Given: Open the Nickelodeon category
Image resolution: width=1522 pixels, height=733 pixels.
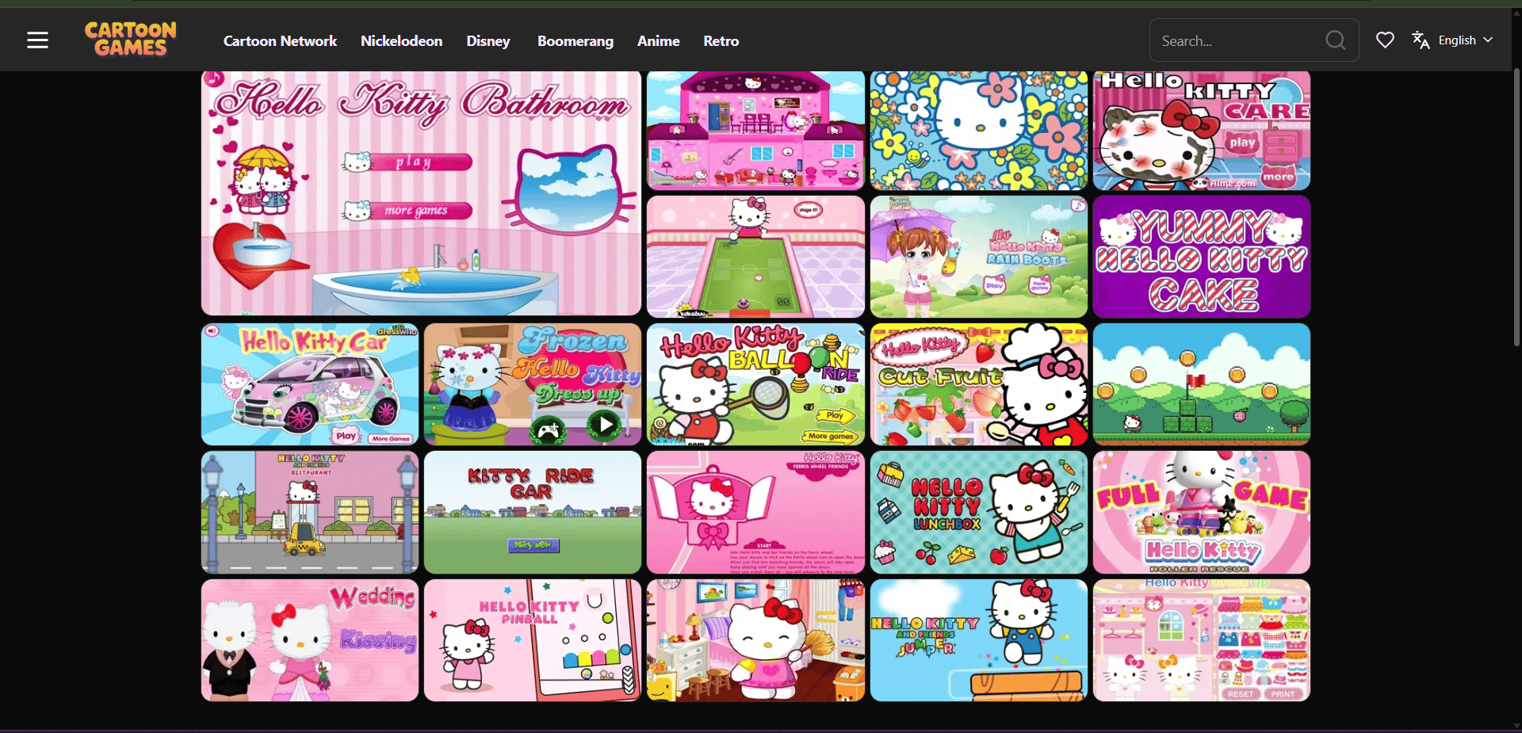Looking at the screenshot, I should click(x=401, y=41).
